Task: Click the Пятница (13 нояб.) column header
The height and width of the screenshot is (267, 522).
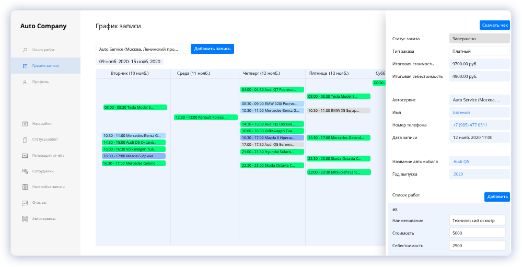Action: tap(329, 73)
